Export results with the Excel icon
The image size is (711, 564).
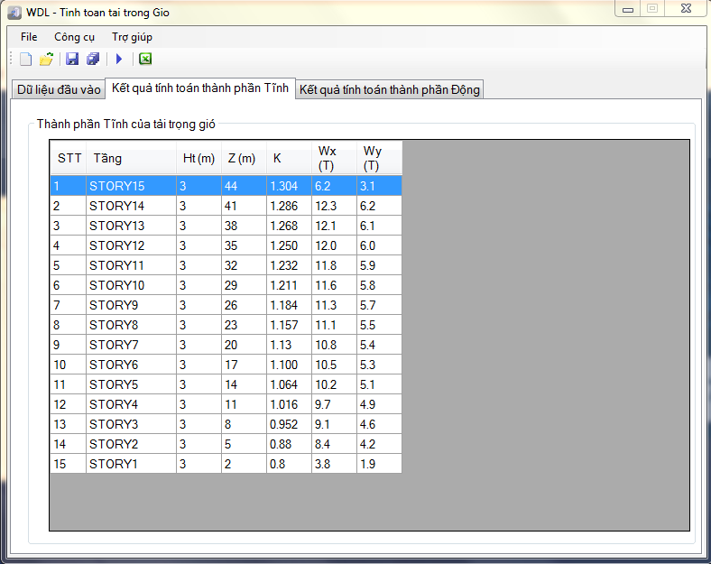pyautogui.click(x=145, y=59)
